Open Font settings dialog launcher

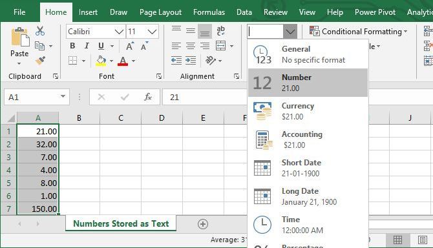click(x=159, y=76)
